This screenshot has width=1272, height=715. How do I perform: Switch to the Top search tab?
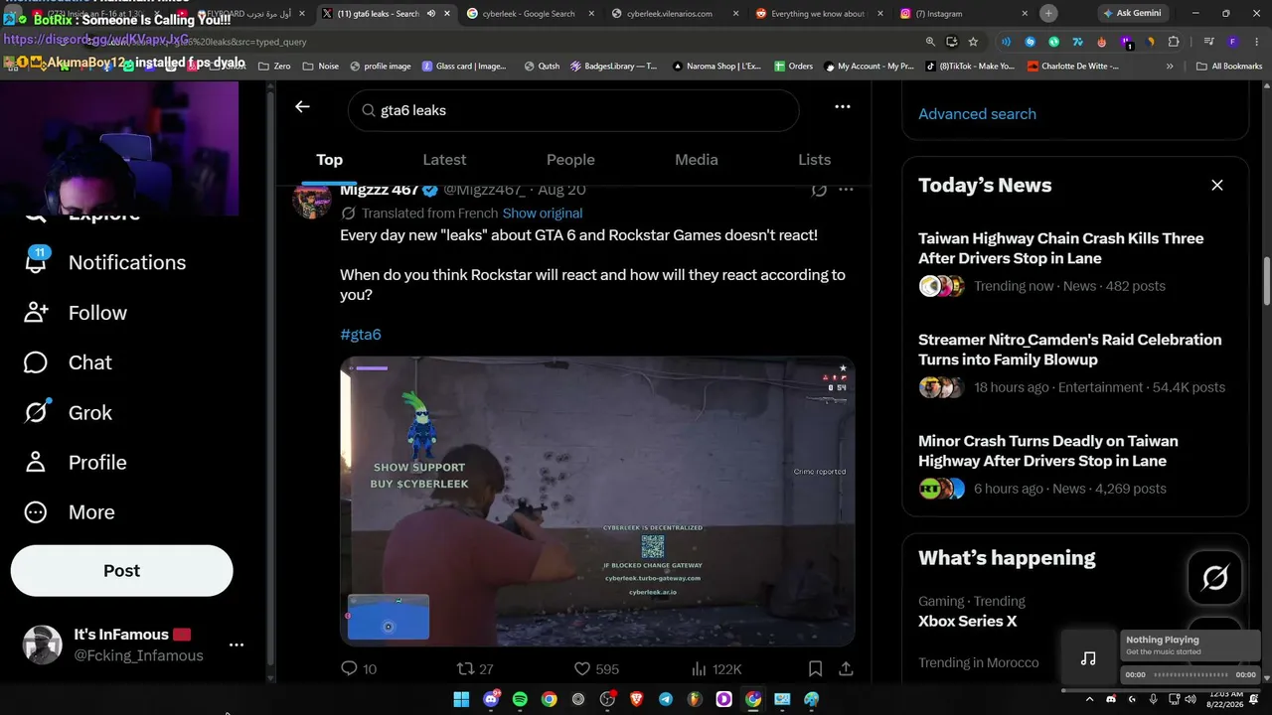(x=329, y=160)
